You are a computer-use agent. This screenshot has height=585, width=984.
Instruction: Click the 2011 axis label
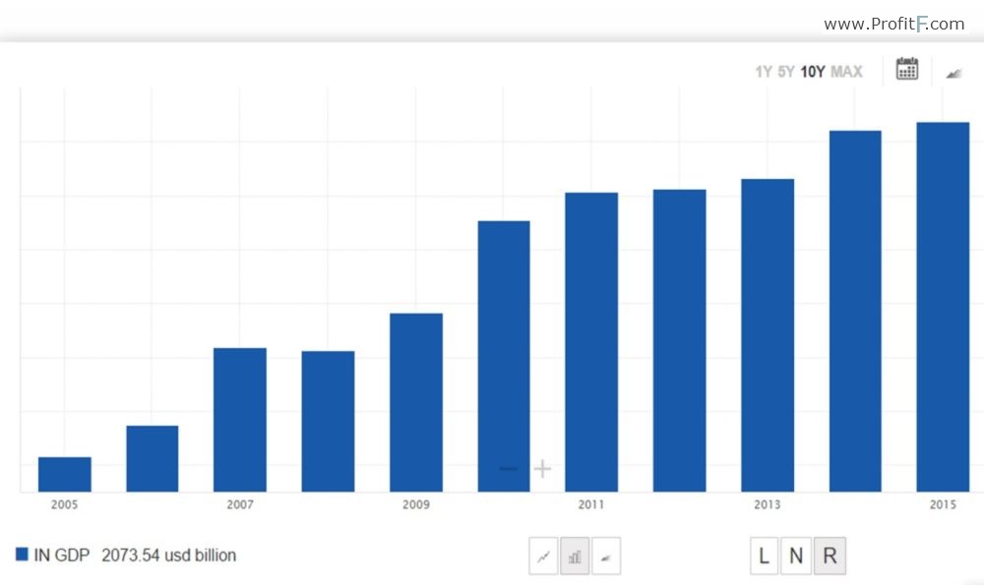591,504
